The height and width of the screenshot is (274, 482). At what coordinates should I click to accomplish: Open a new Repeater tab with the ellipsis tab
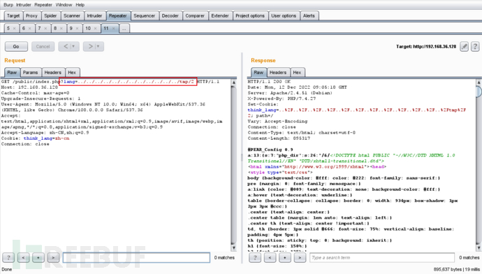124,28
